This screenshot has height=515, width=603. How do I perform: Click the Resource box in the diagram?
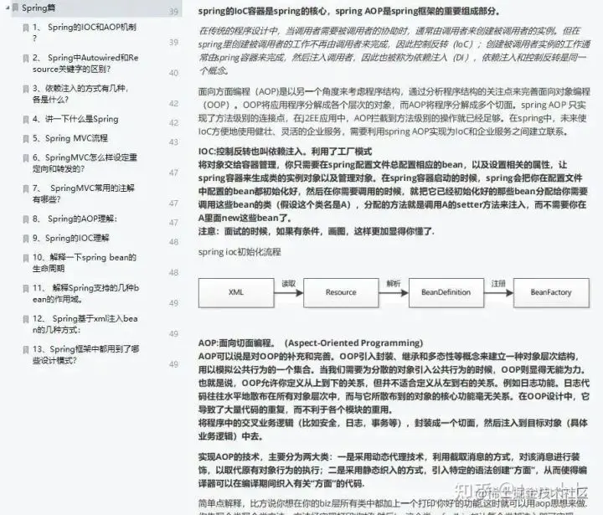pyautogui.click(x=341, y=293)
